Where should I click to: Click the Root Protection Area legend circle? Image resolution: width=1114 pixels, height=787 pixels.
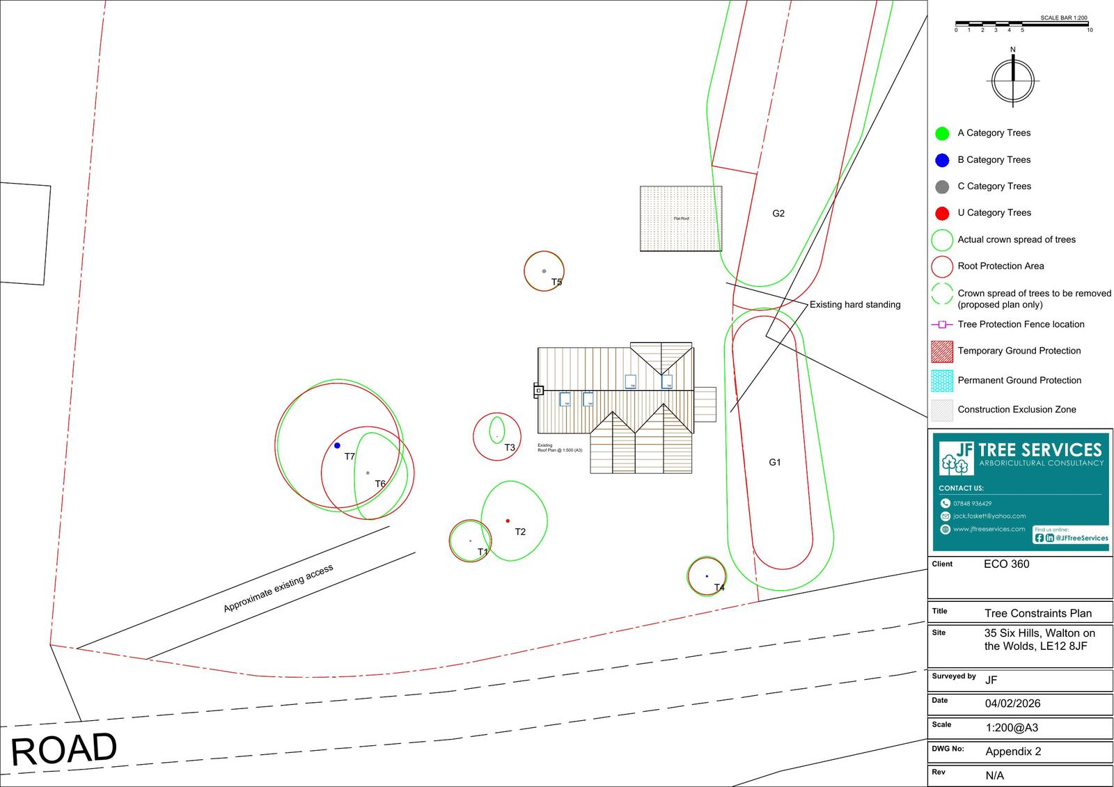[942, 267]
